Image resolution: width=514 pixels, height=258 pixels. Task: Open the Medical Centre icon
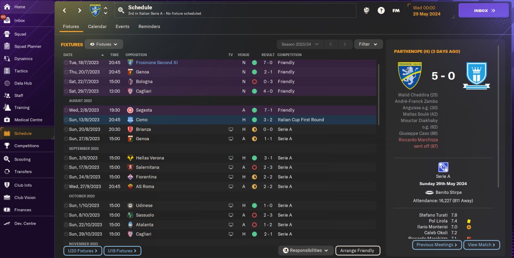tap(7, 120)
